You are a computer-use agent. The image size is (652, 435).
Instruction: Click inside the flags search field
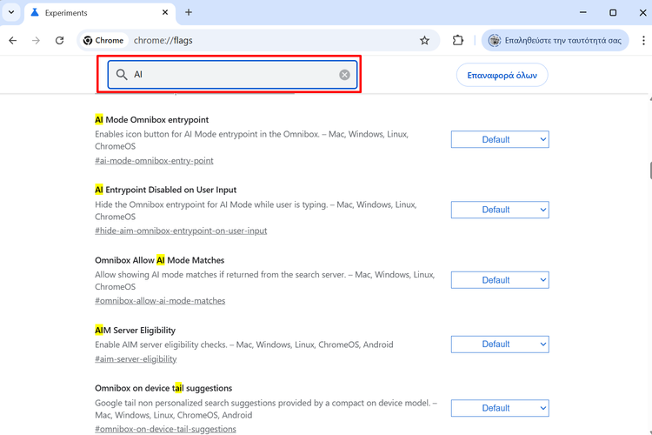point(230,75)
